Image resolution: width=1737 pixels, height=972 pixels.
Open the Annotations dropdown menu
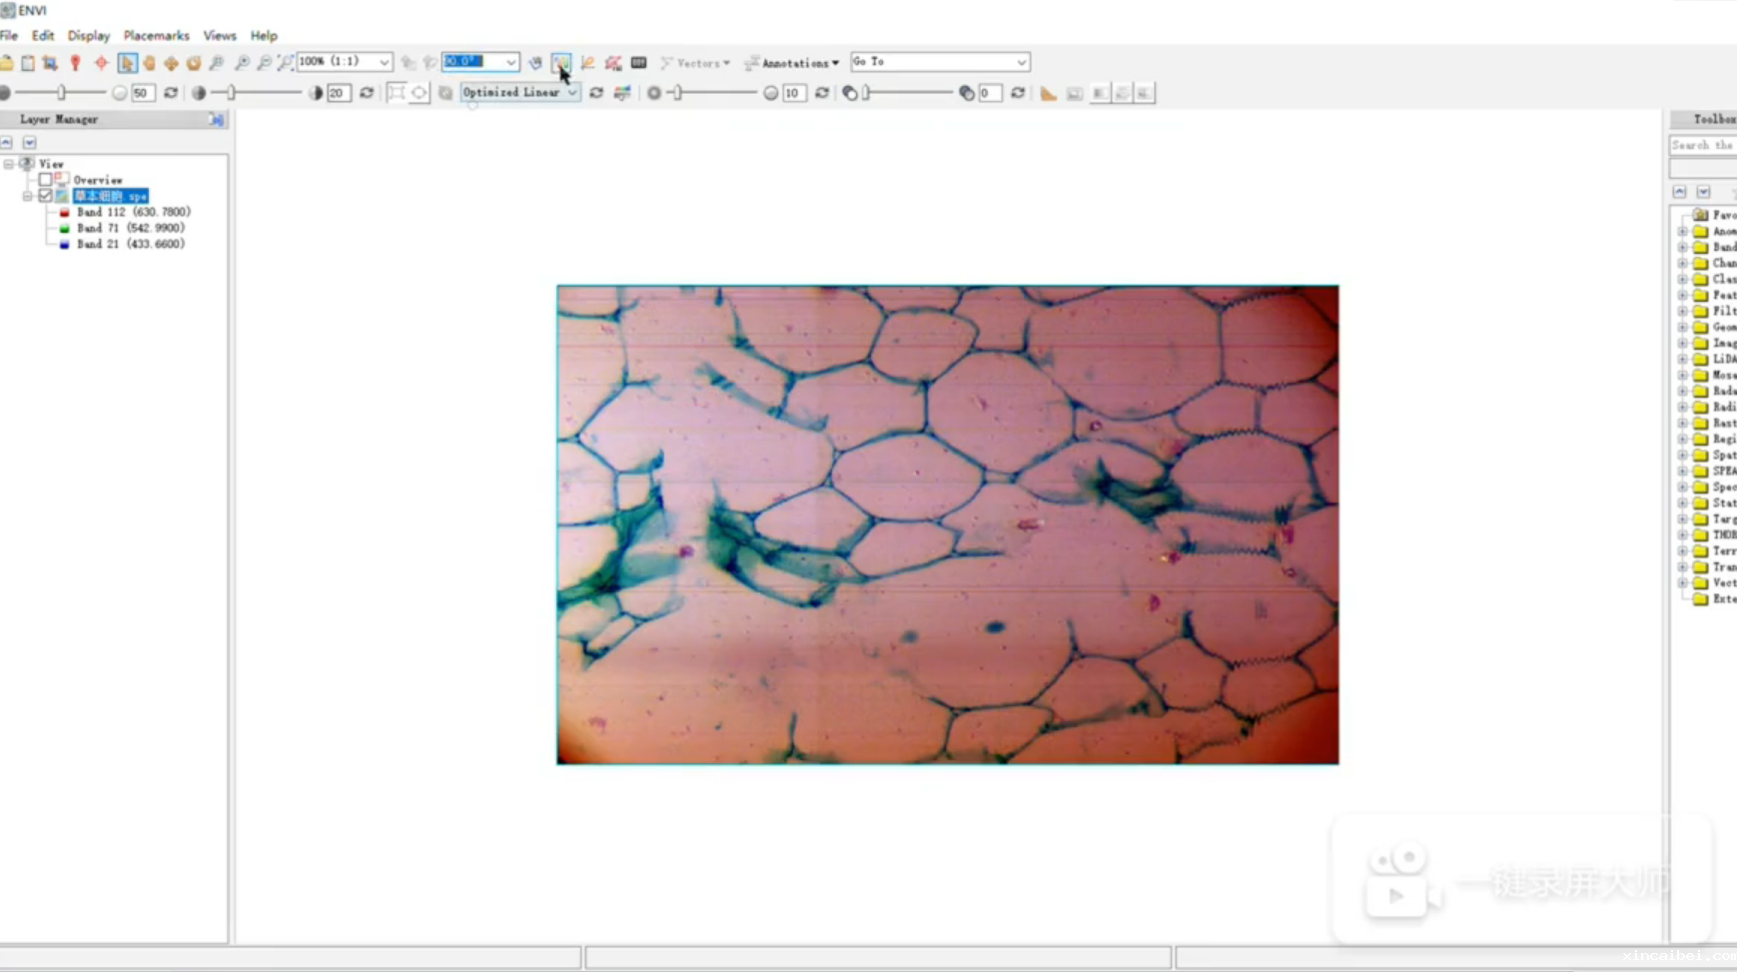click(792, 63)
